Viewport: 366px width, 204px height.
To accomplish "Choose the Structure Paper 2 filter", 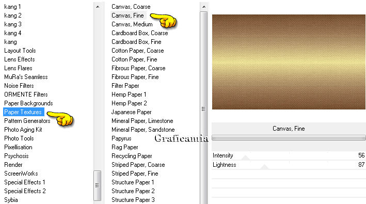I will pos(133,191).
